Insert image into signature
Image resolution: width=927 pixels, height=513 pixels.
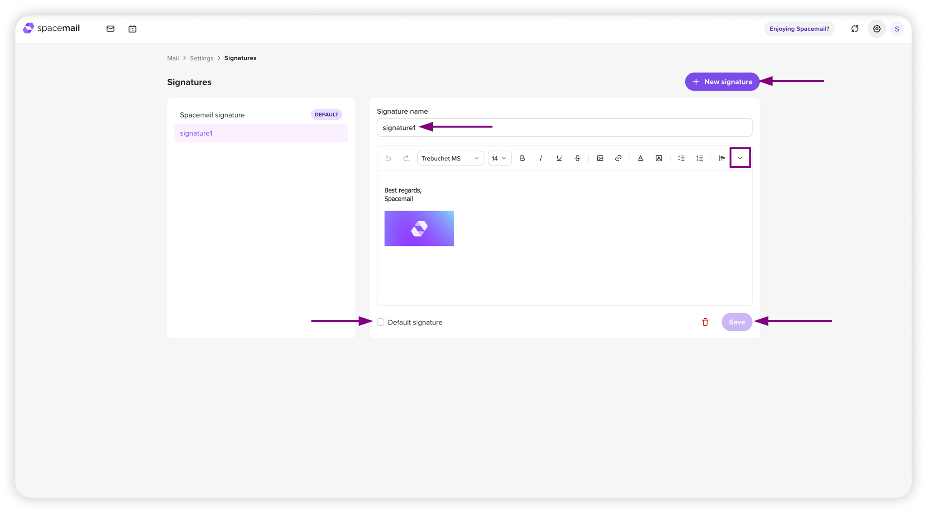pos(600,158)
